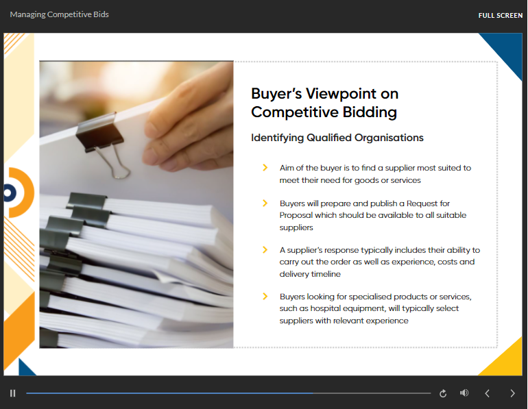The width and height of the screenshot is (528, 409).
Task: Click the playback progress bar
Action: pos(228,393)
